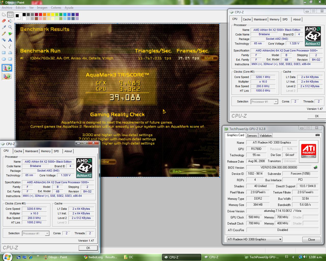326x261 pixels.
Task: Switch to TechPowerUp GPU-Z taskbar button
Action: pos(262,257)
